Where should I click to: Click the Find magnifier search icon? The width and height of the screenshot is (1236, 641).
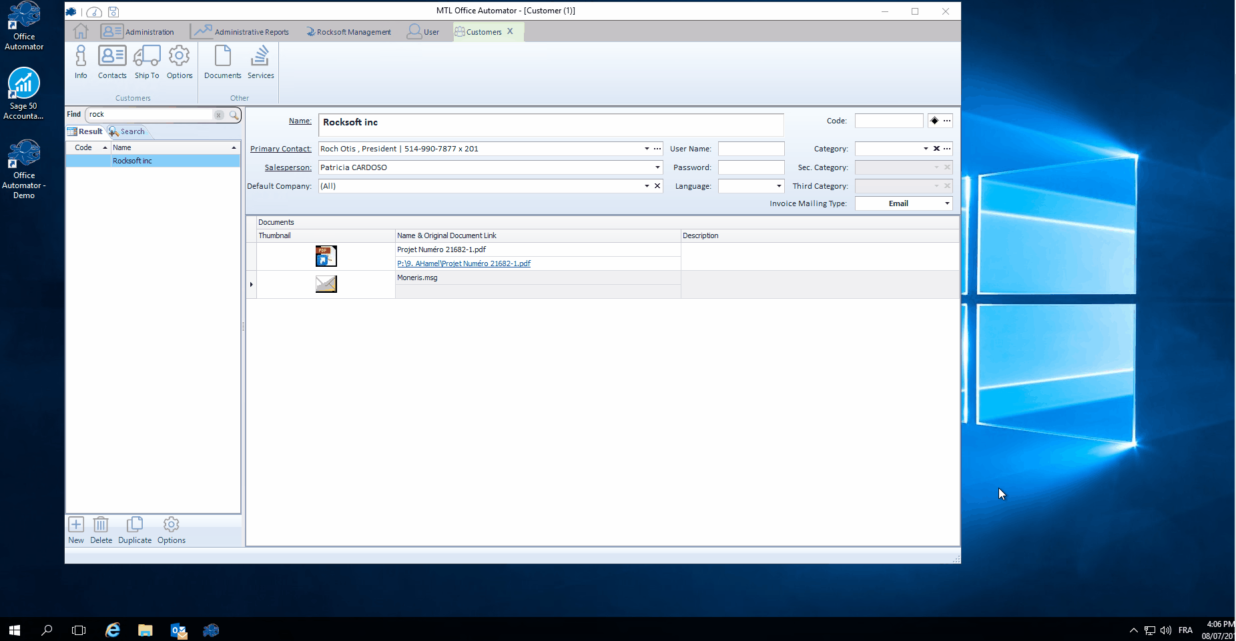(x=234, y=115)
